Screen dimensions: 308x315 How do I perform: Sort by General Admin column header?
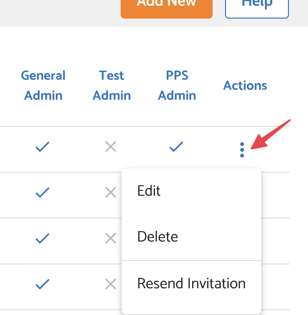[x=43, y=85]
